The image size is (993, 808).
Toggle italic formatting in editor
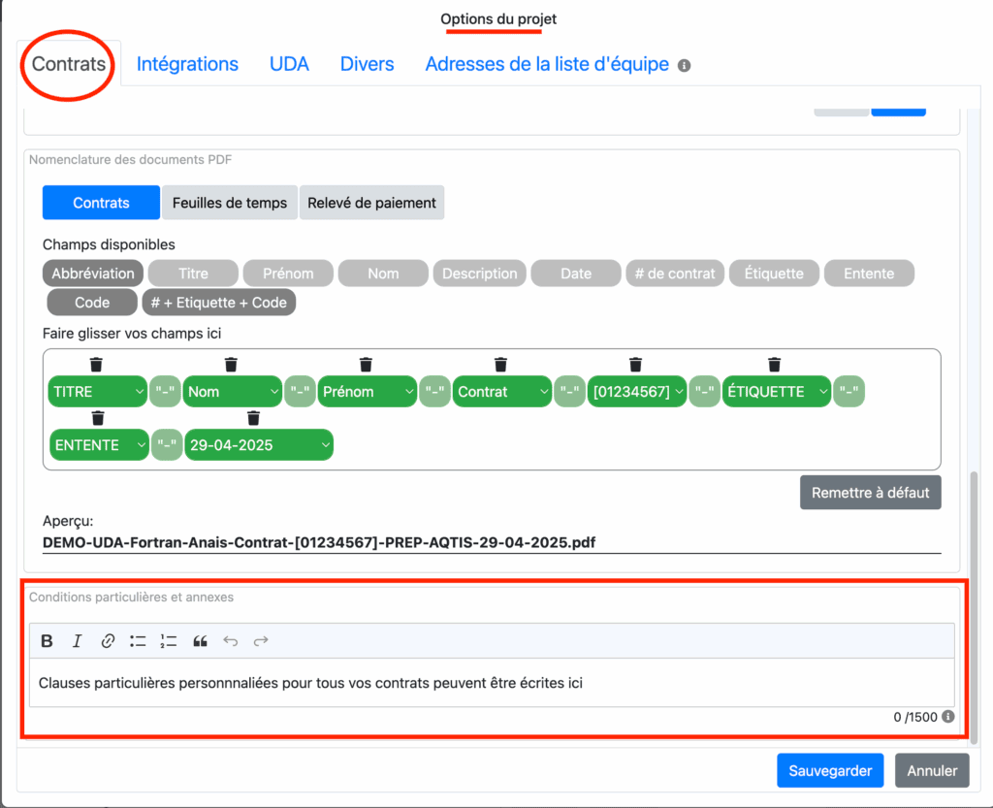click(x=78, y=641)
